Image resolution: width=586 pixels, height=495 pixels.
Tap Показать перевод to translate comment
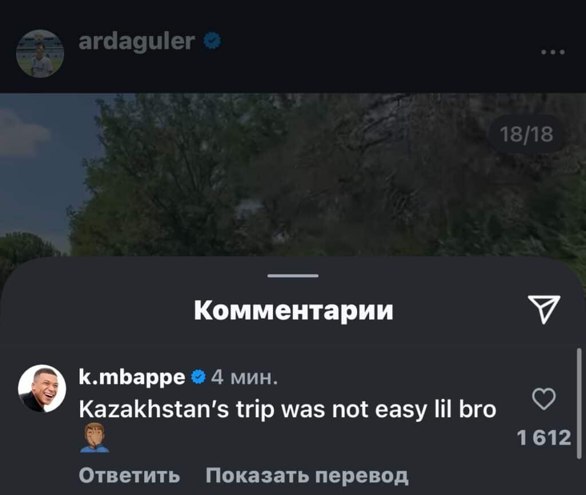click(307, 476)
